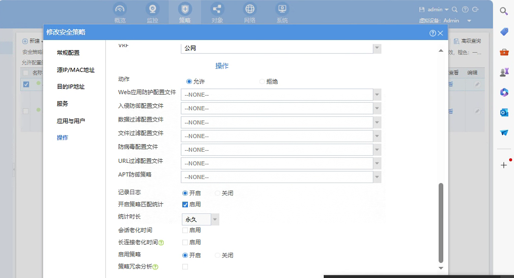The height and width of the screenshot is (278, 514).
Task: Open the 概览 overview icon
Action: tap(120, 9)
